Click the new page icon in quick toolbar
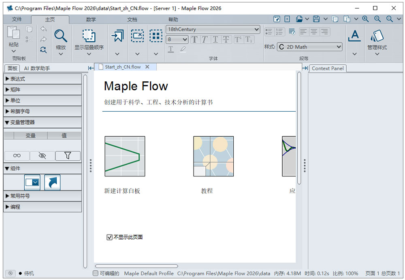 (287, 19)
